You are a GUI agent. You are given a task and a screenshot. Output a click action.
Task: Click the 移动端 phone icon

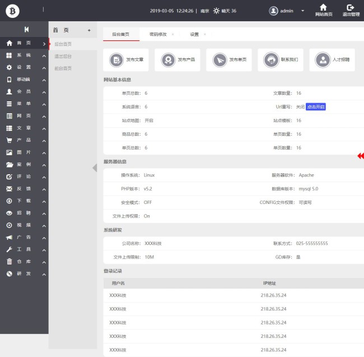click(9, 80)
